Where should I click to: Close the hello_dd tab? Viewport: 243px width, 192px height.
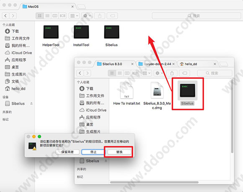tap(215, 64)
